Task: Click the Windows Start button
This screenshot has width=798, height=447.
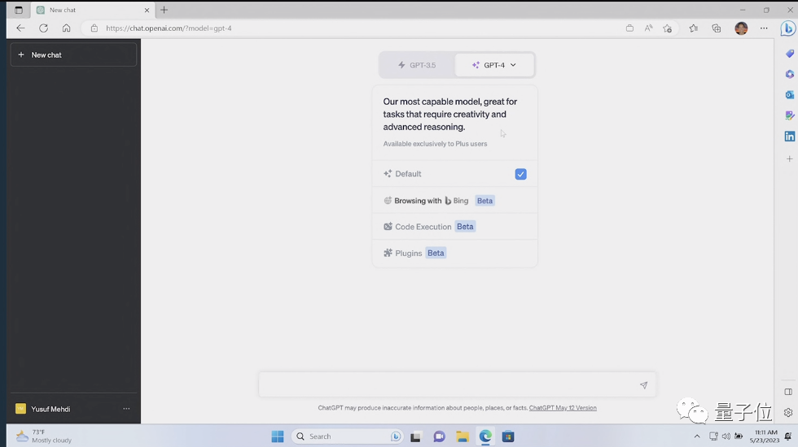Action: 278,436
